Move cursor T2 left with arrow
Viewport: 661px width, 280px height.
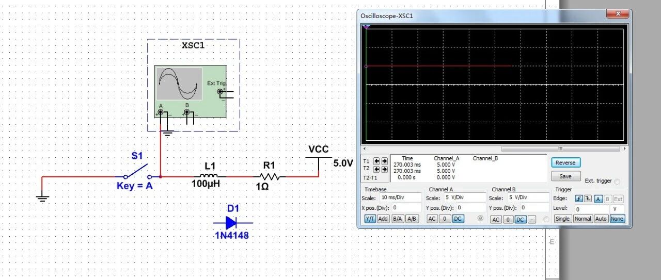coord(376,169)
